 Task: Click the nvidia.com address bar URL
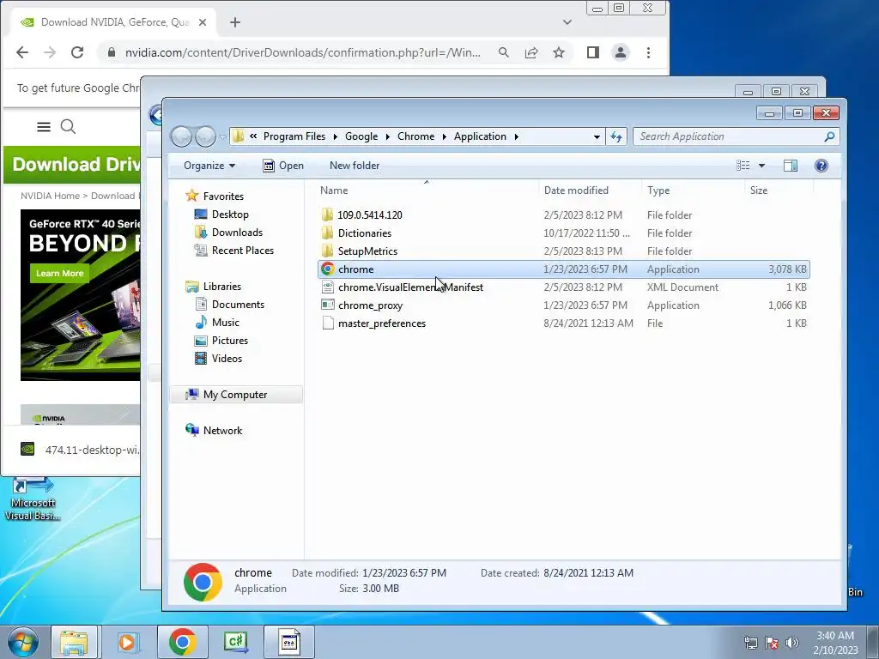(x=303, y=52)
